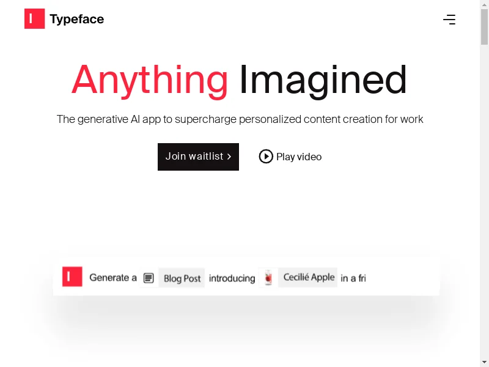The image size is (489, 367).
Task: Click the 'Imagined' headline word
Action: point(323,80)
